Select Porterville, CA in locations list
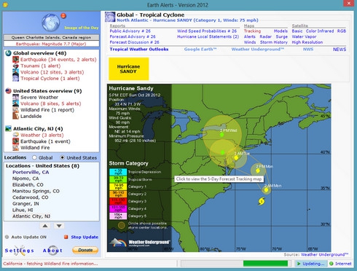The width and height of the screenshot is (357, 271). pyautogui.click(x=31, y=172)
